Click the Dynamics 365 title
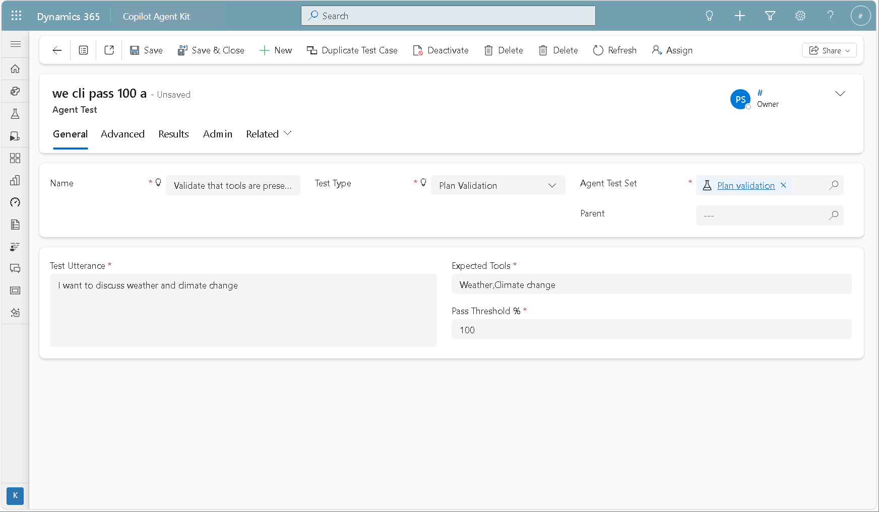This screenshot has width=879, height=512. (69, 16)
